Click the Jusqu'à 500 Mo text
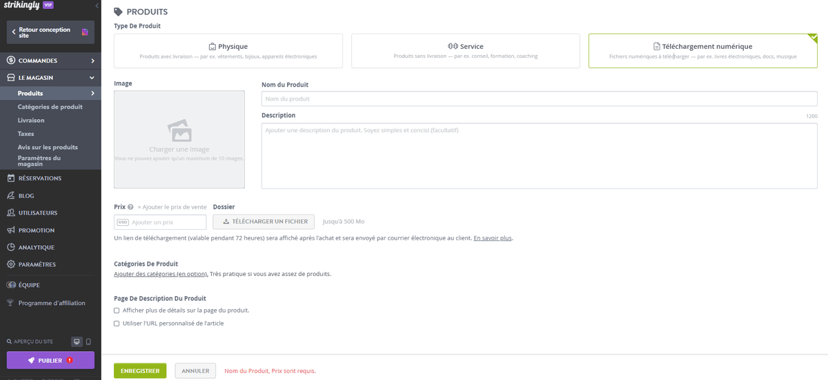Image resolution: width=828 pixels, height=380 pixels. [x=344, y=222]
